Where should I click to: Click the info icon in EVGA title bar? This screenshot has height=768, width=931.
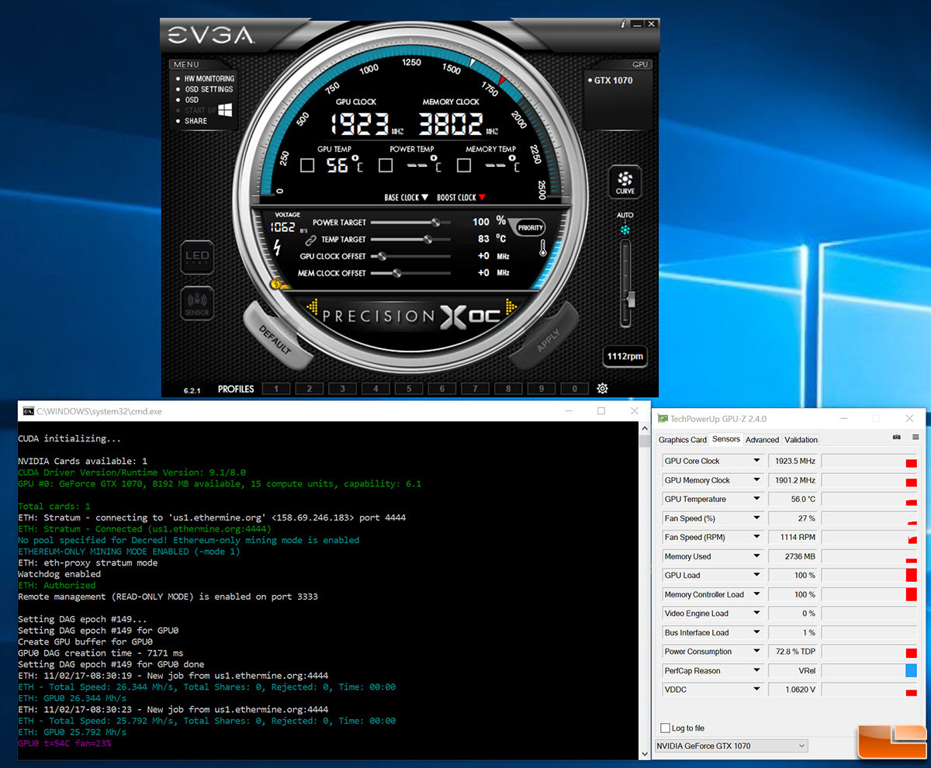pyautogui.click(x=623, y=24)
